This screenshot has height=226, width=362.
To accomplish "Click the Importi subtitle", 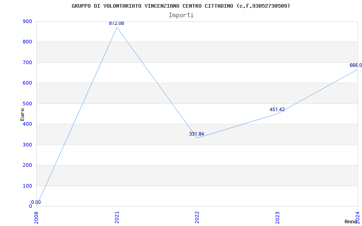I will 181,15.
